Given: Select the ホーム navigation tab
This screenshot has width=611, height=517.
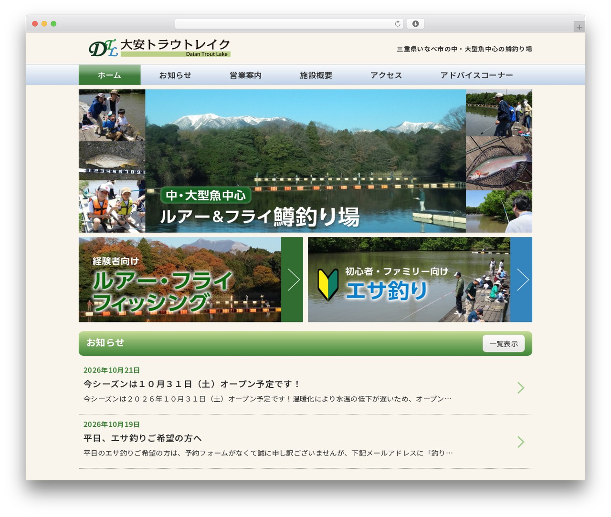Looking at the screenshot, I should [109, 75].
